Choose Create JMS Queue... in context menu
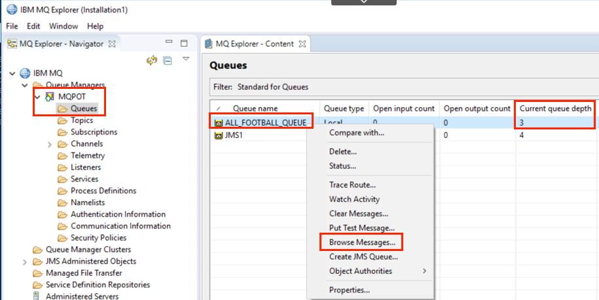The image size is (599, 300). coord(364,257)
